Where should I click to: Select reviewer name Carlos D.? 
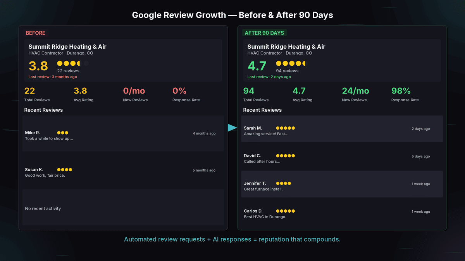pos(253,211)
